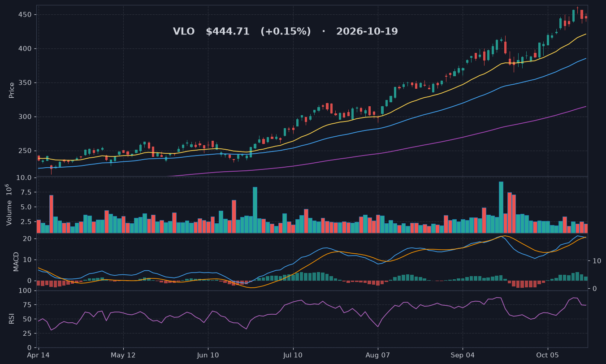Click the 75 tick on the RSI axis
Image resolution: width=606 pixels, height=364 pixels.
pyautogui.click(x=27, y=305)
